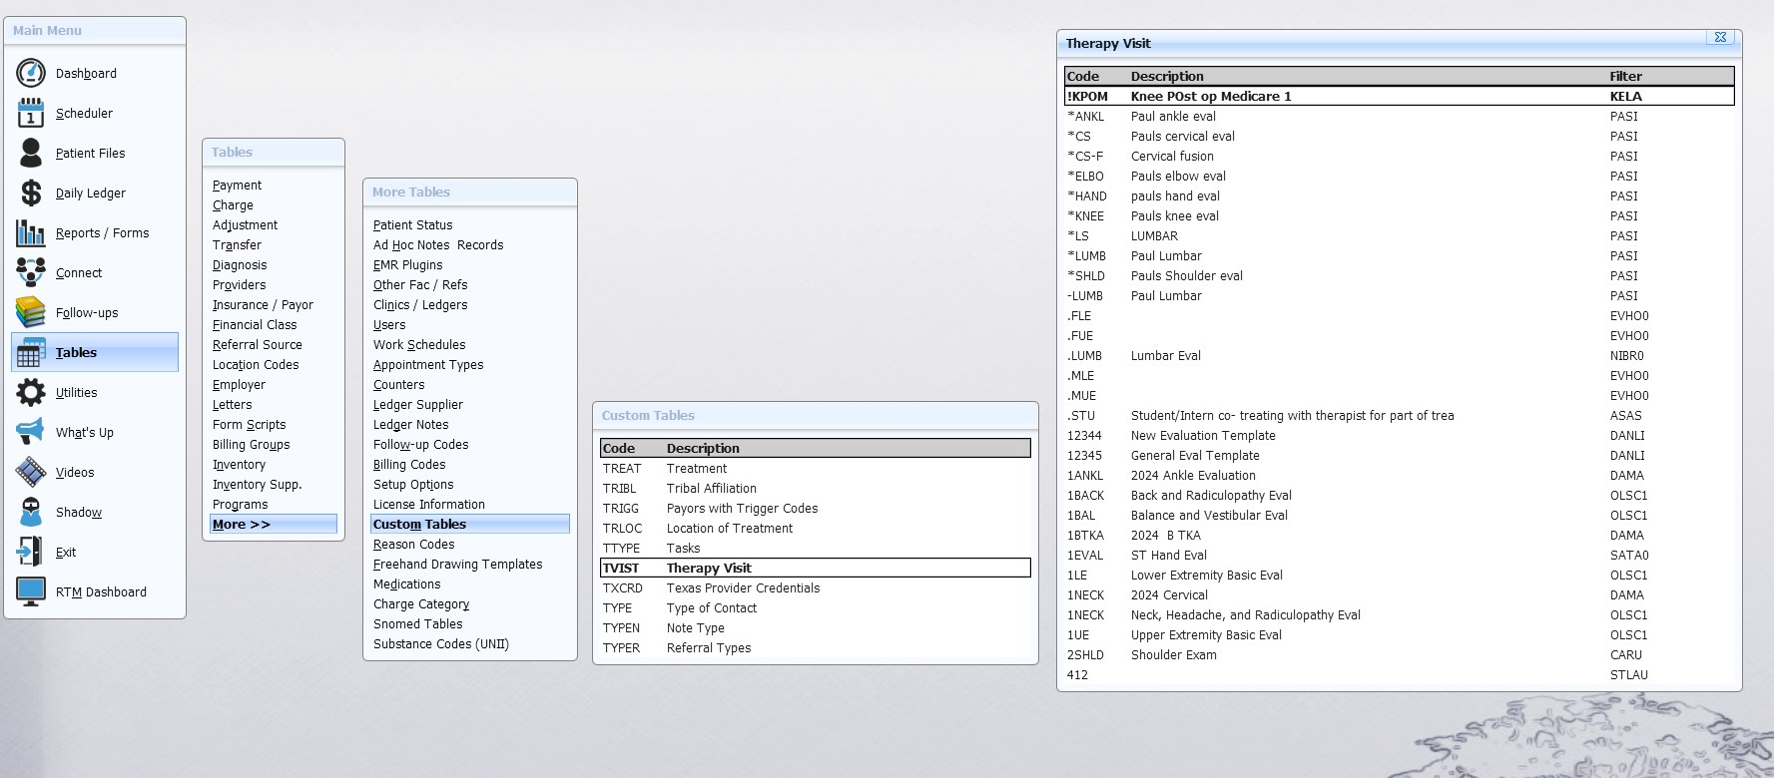This screenshot has height=778, width=1774.
Task: Open Reports / Forms menu entry
Action: pos(103,233)
